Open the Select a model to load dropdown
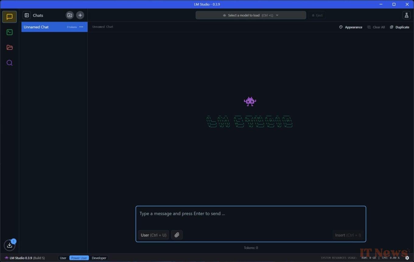The height and width of the screenshot is (262, 414). [x=251, y=15]
